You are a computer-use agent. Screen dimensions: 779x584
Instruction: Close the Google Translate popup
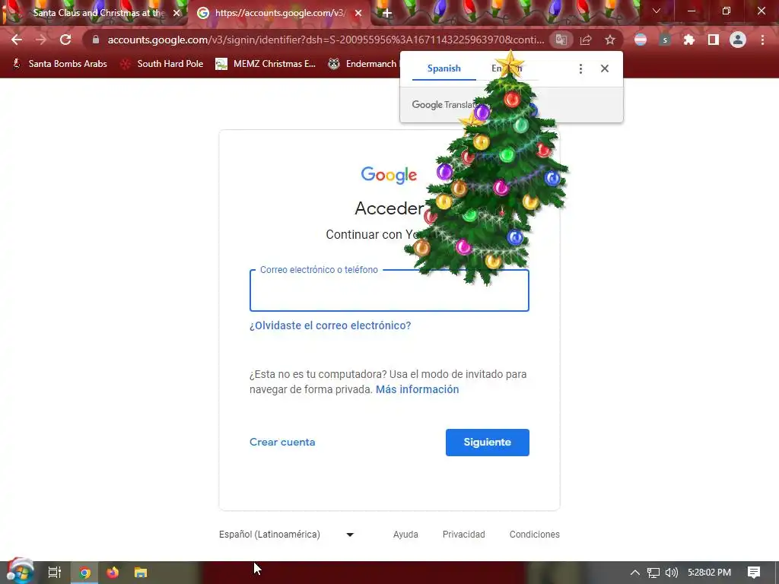click(605, 68)
